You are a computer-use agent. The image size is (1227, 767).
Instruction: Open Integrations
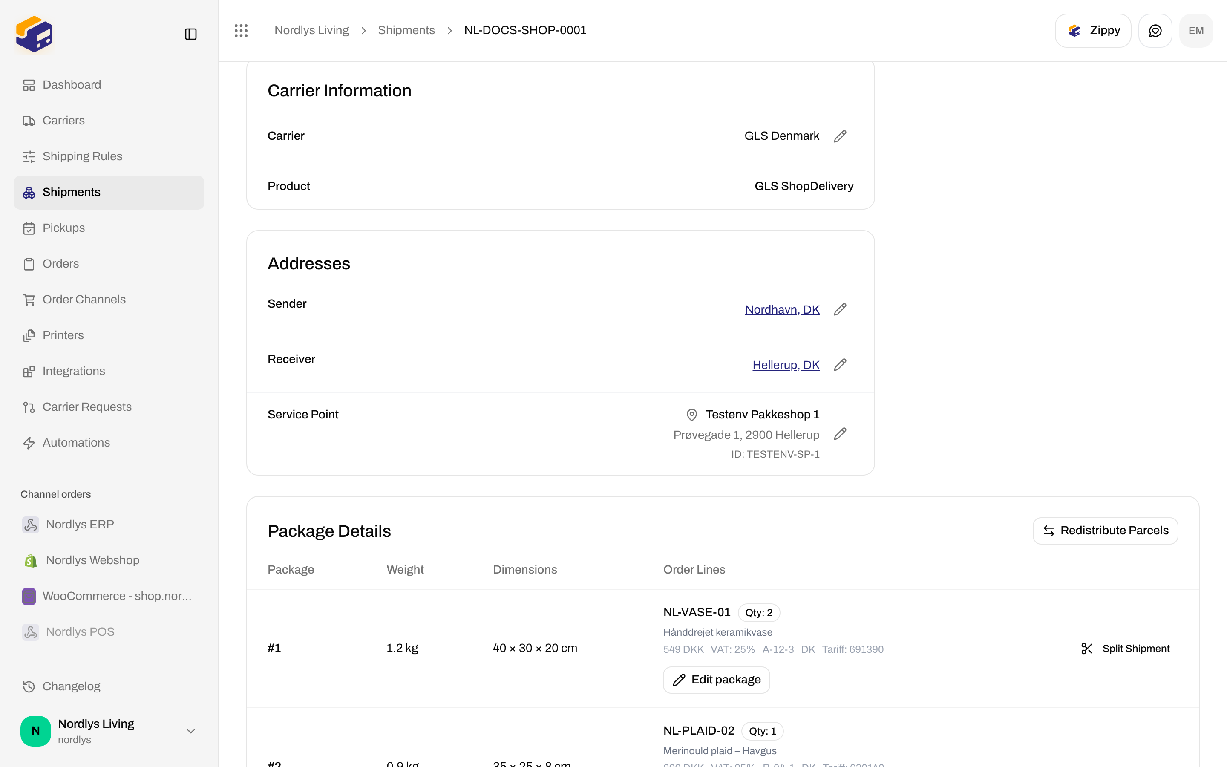109,371
